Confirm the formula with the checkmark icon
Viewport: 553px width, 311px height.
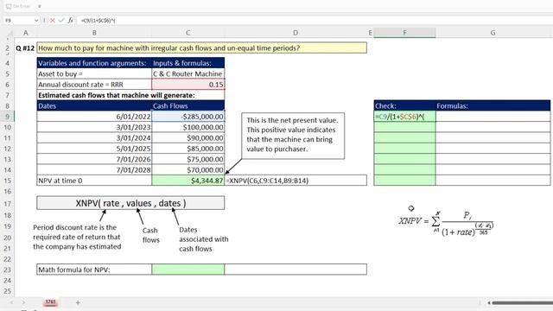point(61,21)
